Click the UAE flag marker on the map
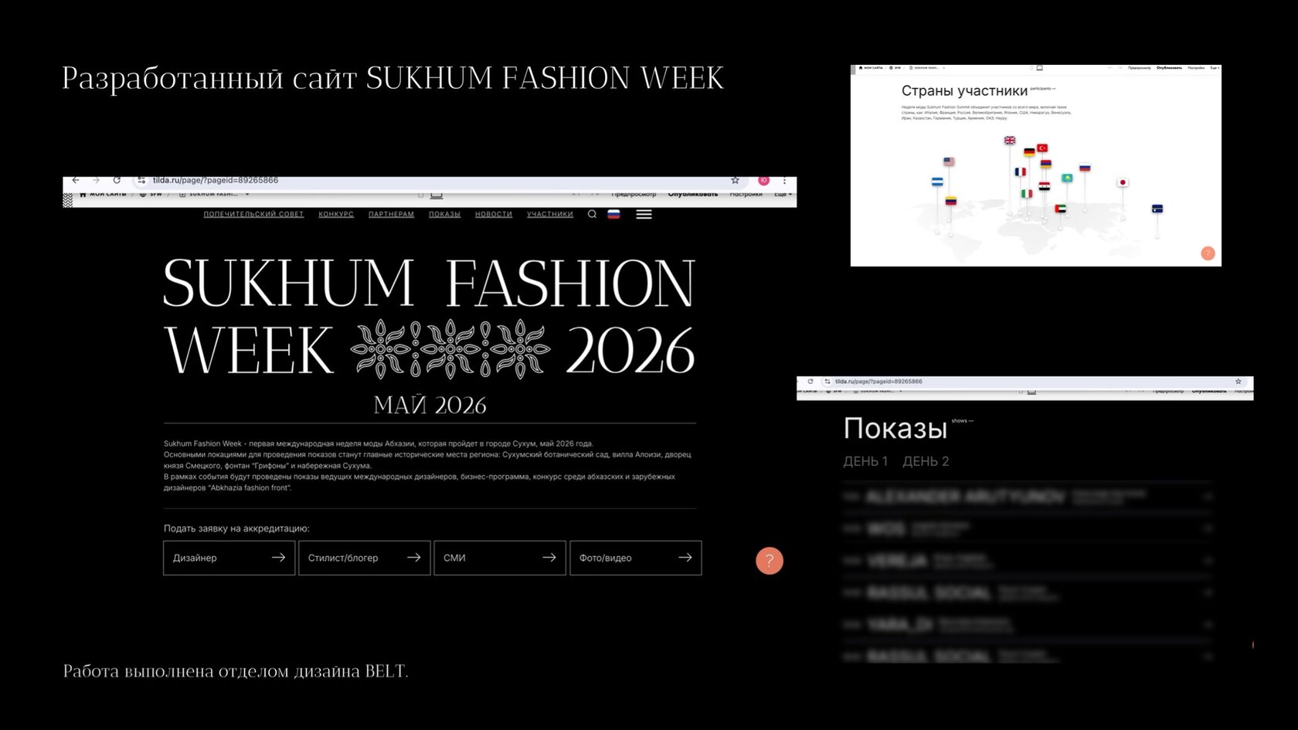The width and height of the screenshot is (1298, 730). coord(1061,209)
